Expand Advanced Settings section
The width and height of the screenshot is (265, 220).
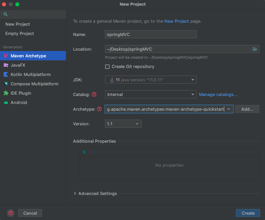pyautogui.click(x=75, y=193)
